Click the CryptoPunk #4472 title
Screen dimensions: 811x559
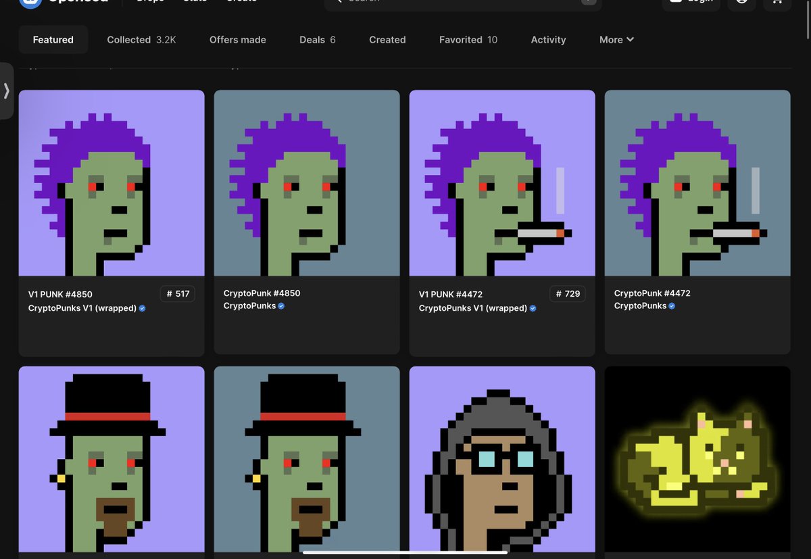coord(652,293)
